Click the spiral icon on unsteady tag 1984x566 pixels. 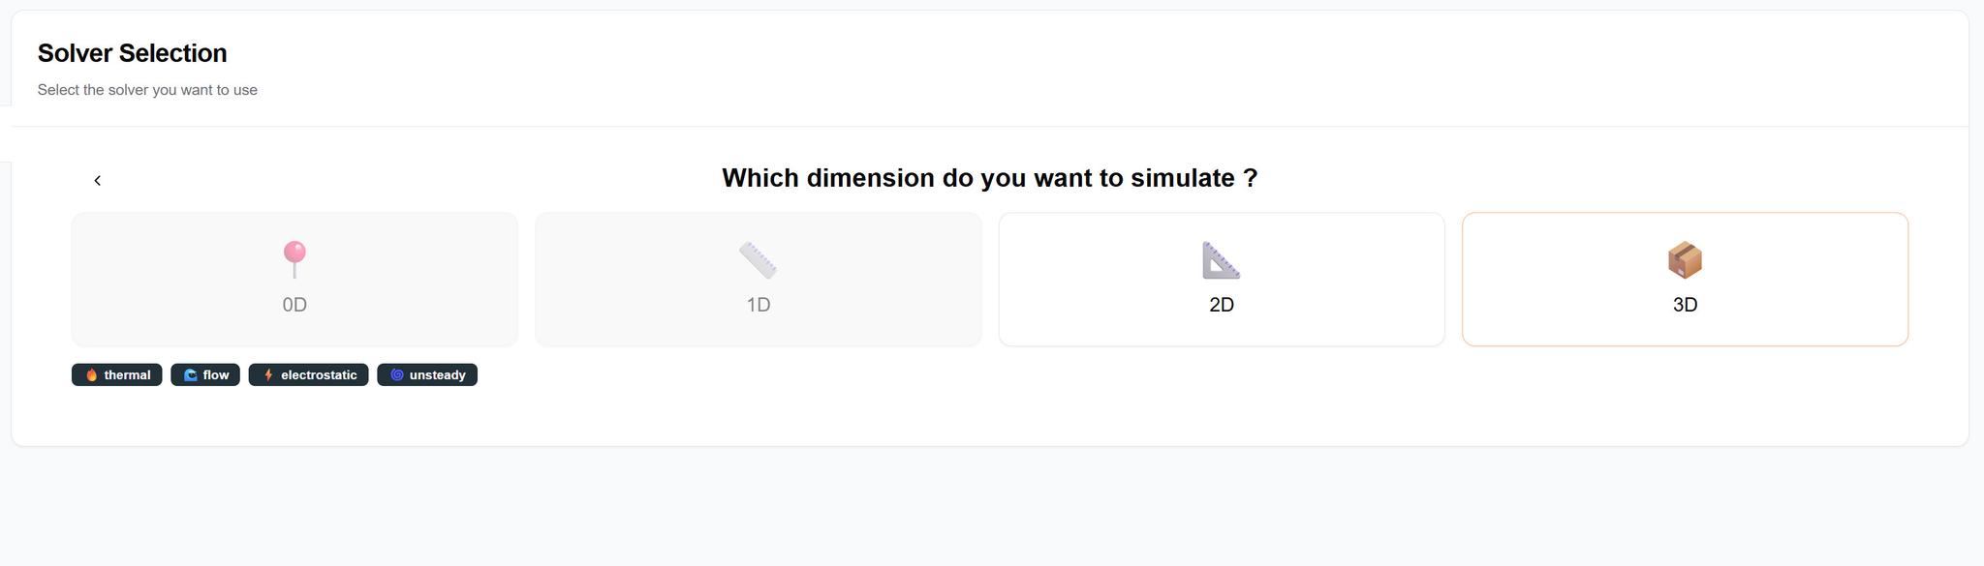[397, 375]
